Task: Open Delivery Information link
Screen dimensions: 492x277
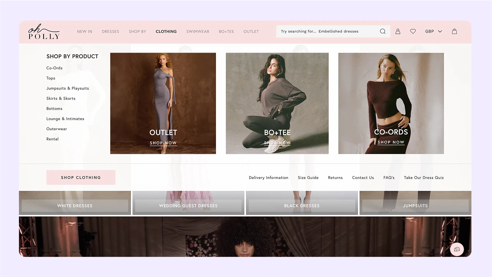Action: [269, 178]
